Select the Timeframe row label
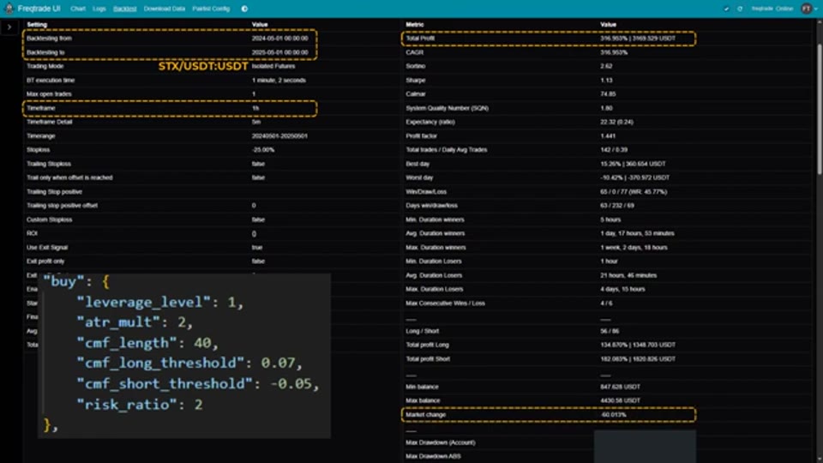The height and width of the screenshot is (463, 823). point(41,108)
